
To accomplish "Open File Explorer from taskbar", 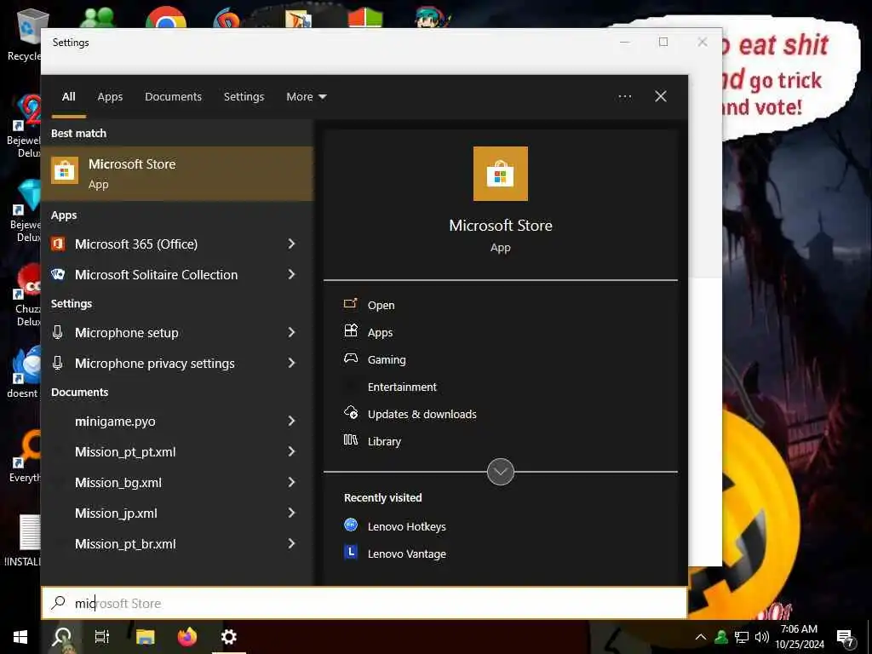I will (145, 637).
